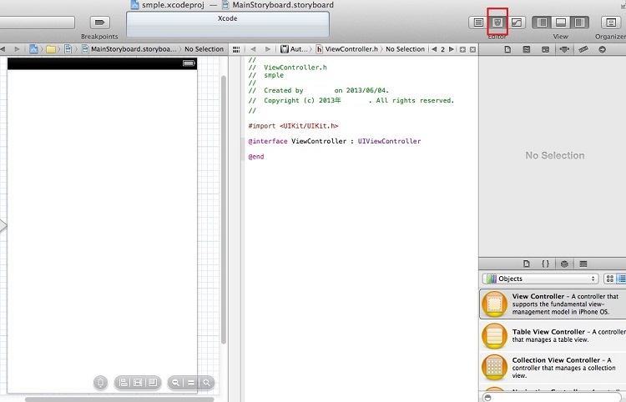626x402 pixels.
Task: Open the Quick Help inspector
Action: [527, 49]
